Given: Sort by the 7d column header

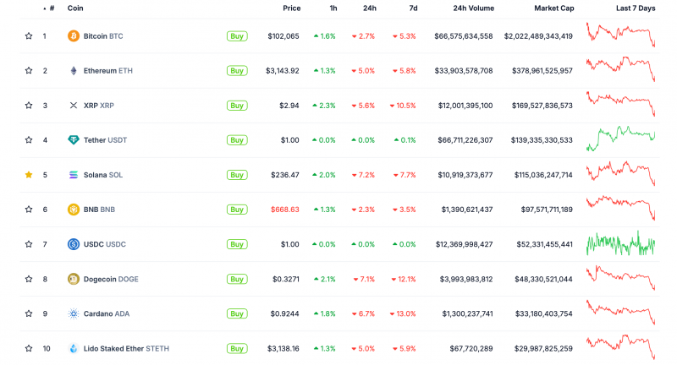Looking at the screenshot, I should (x=413, y=8).
